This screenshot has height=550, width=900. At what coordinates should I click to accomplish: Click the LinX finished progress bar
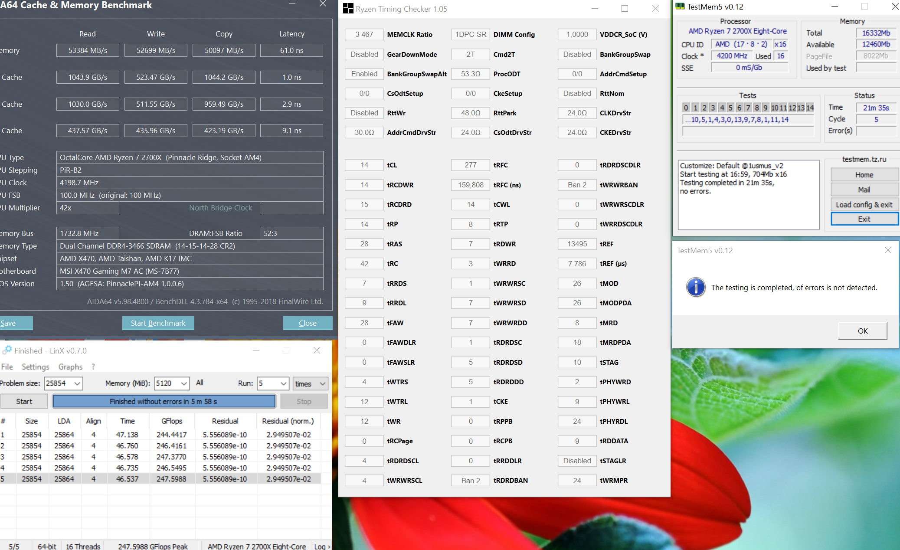point(164,401)
